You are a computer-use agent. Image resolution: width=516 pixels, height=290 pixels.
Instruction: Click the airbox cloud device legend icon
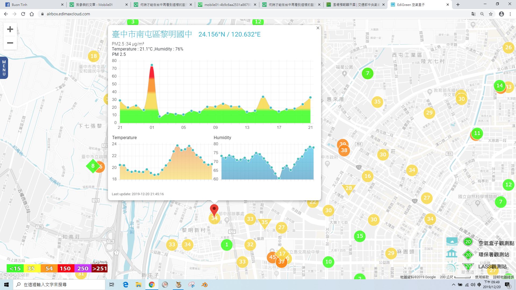tap(452, 241)
